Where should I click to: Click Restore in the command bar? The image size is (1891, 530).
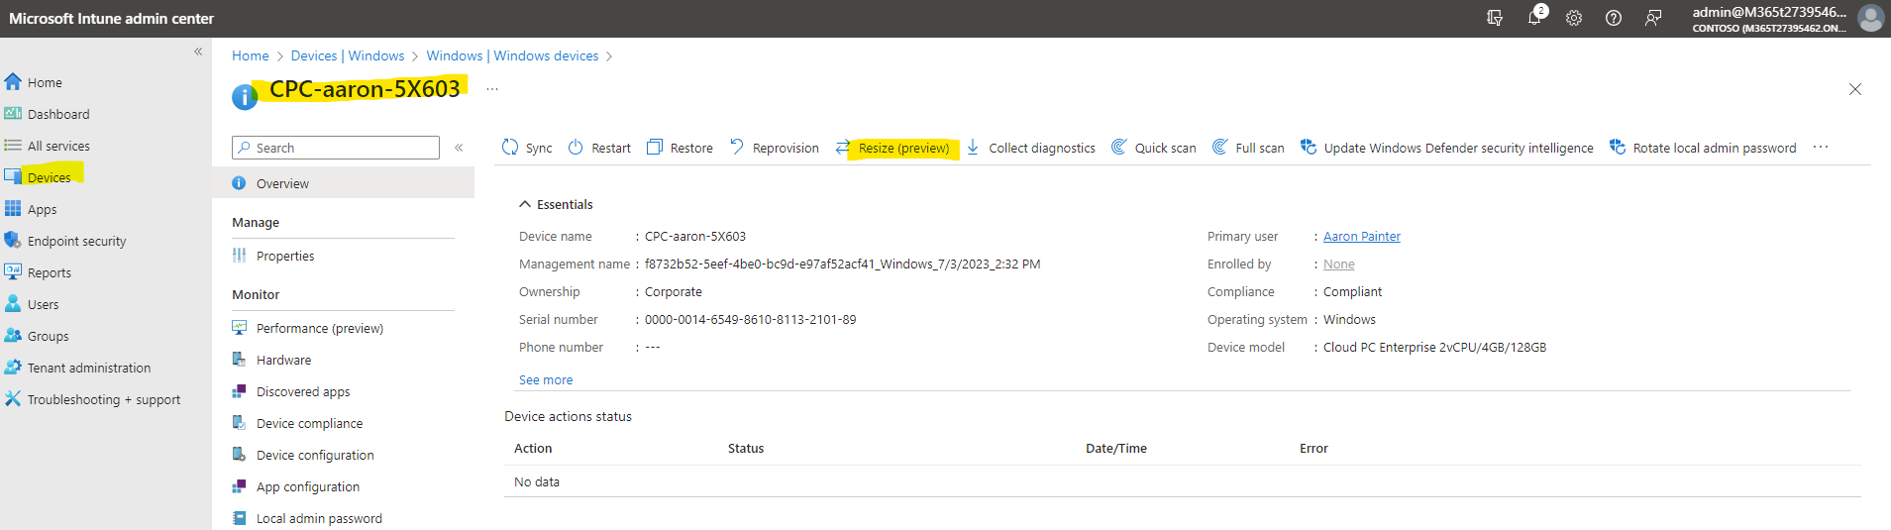[680, 148]
